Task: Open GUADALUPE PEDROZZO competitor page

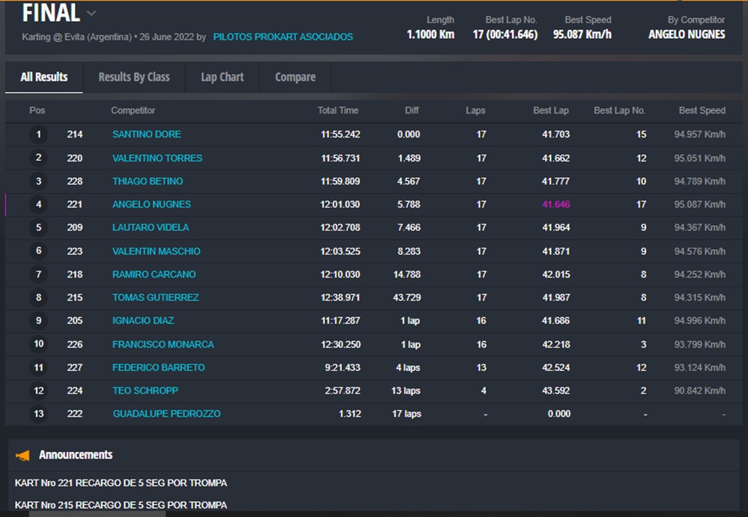Action: [x=166, y=414]
